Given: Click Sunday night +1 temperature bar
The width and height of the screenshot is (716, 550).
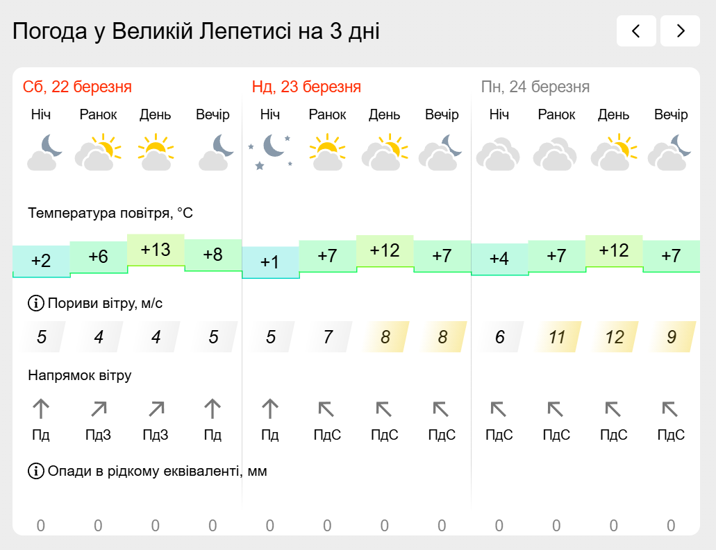Looking at the screenshot, I should coord(270,262).
